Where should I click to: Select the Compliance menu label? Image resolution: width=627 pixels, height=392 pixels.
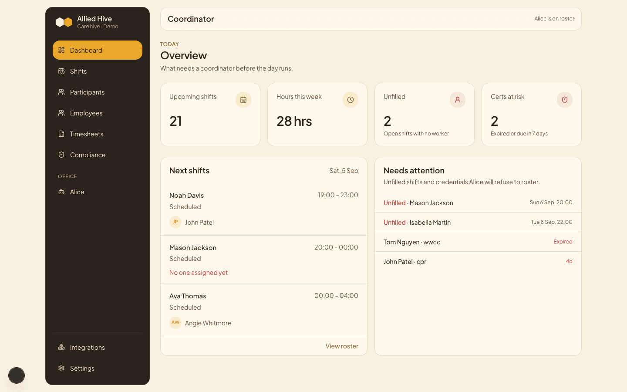tap(88, 155)
